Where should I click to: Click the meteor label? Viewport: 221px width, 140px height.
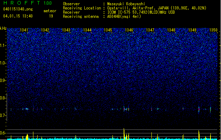tap(50, 11)
